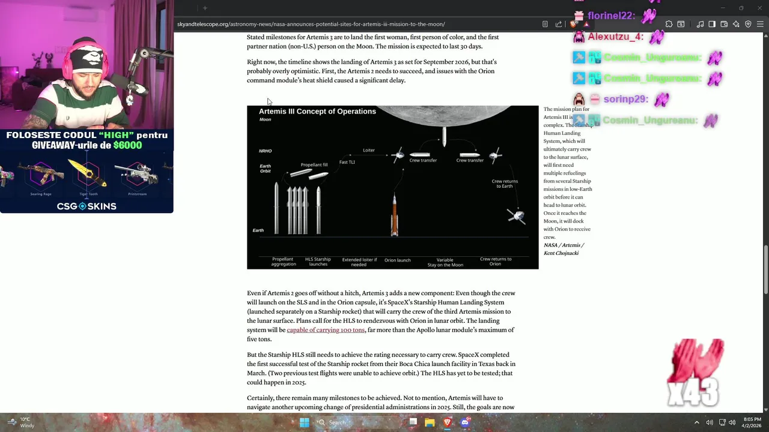Open 'capable of carrying 100 tons' link
The height and width of the screenshot is (432, 769).
click(x=326, y=330)
